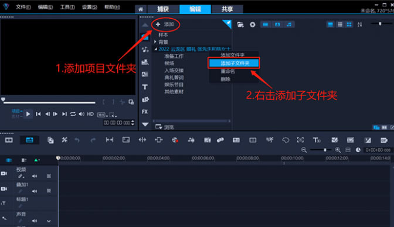The width and height of the screenshot is (394, 227).
Task: Toggle show videos filter in library
Action: [266, 25]
